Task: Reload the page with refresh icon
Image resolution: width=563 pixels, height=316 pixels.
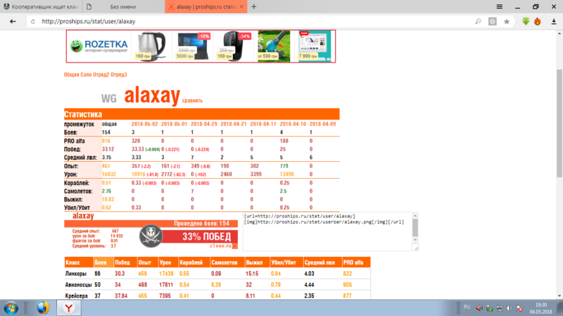Action: click(32, 22)
